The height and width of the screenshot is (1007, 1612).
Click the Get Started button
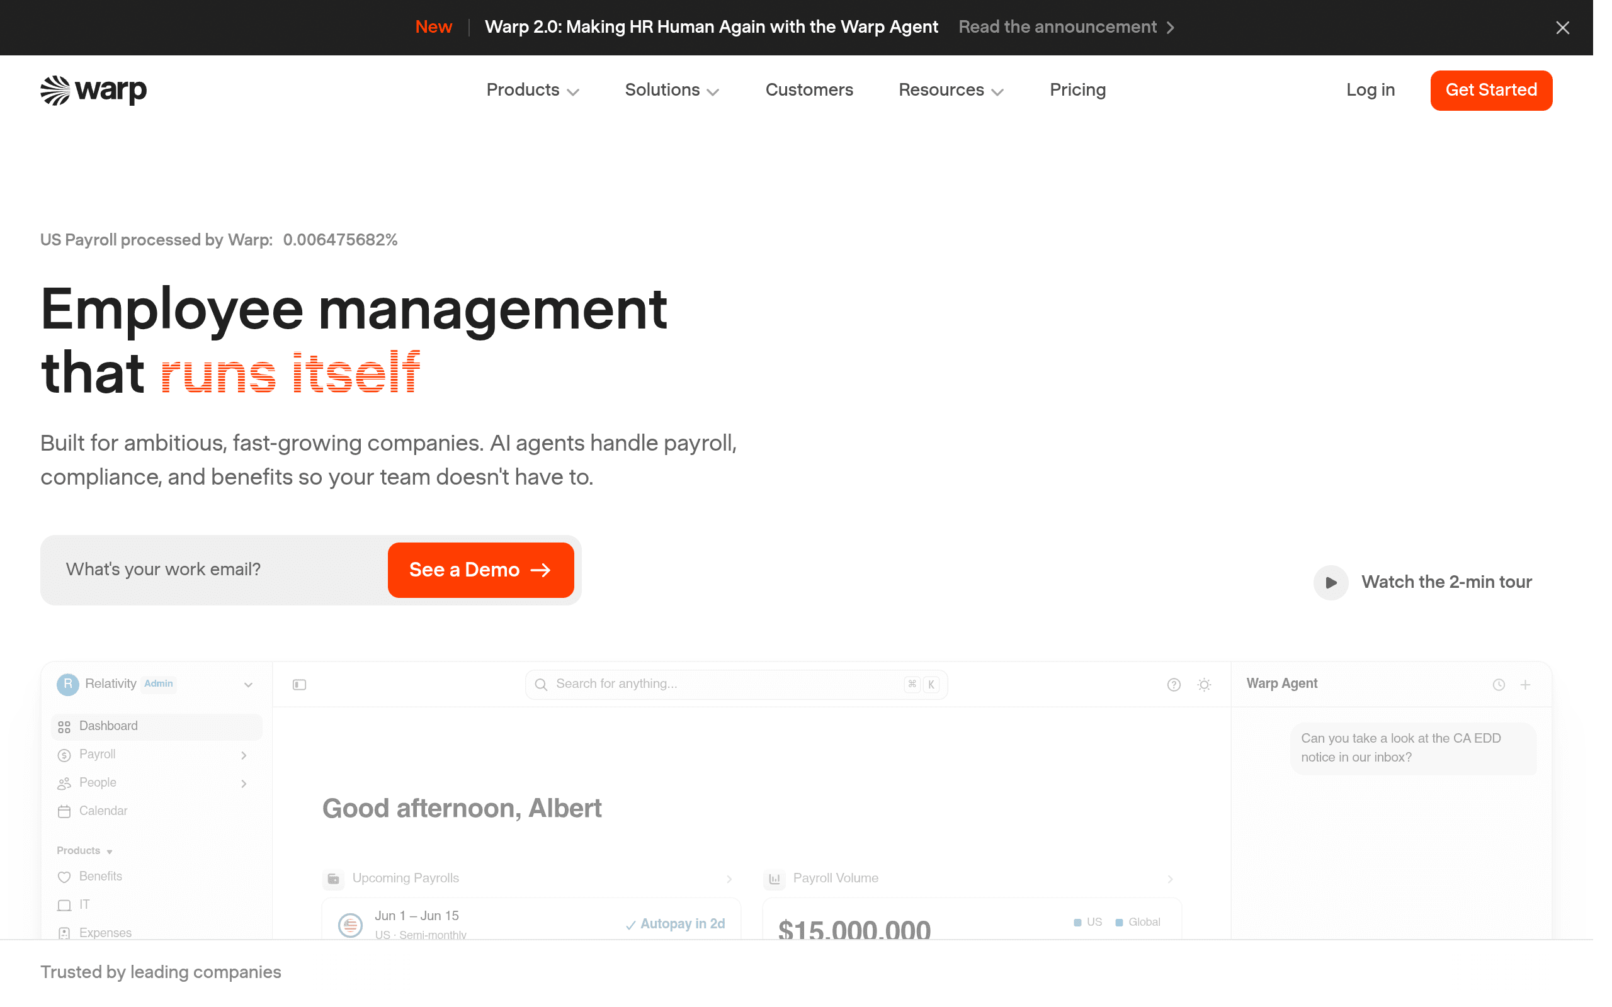point(1490,90)
